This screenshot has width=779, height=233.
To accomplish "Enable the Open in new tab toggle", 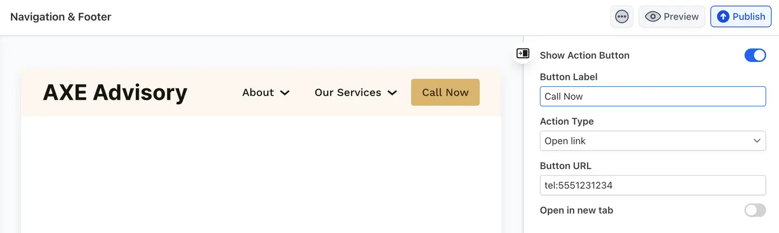I will (755, 210).
